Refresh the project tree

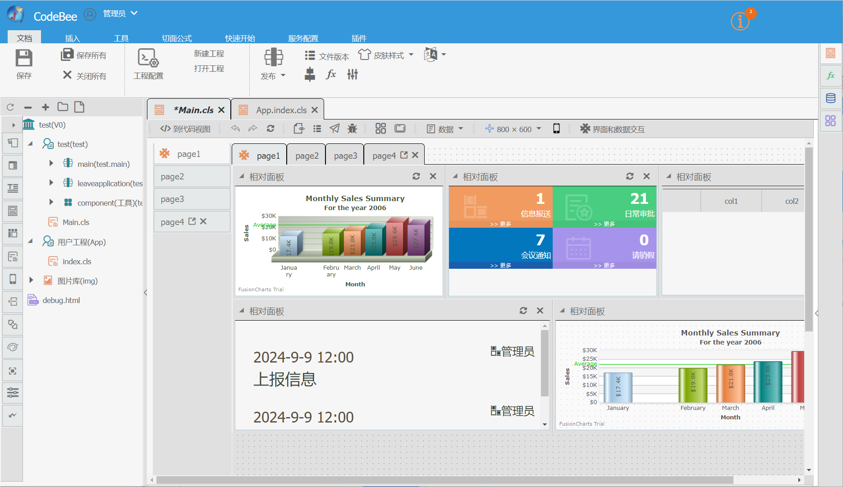click(x=10, y=107)
